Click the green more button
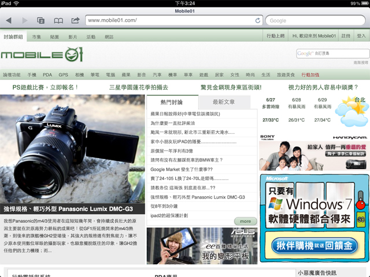 pyautogui.click(x=245, y=221)
